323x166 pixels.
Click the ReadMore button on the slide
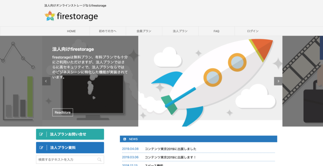[x=63, y=112]
